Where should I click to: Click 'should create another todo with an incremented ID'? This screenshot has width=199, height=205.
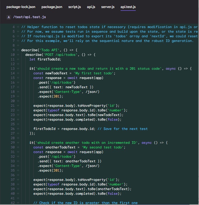point(86,143)
